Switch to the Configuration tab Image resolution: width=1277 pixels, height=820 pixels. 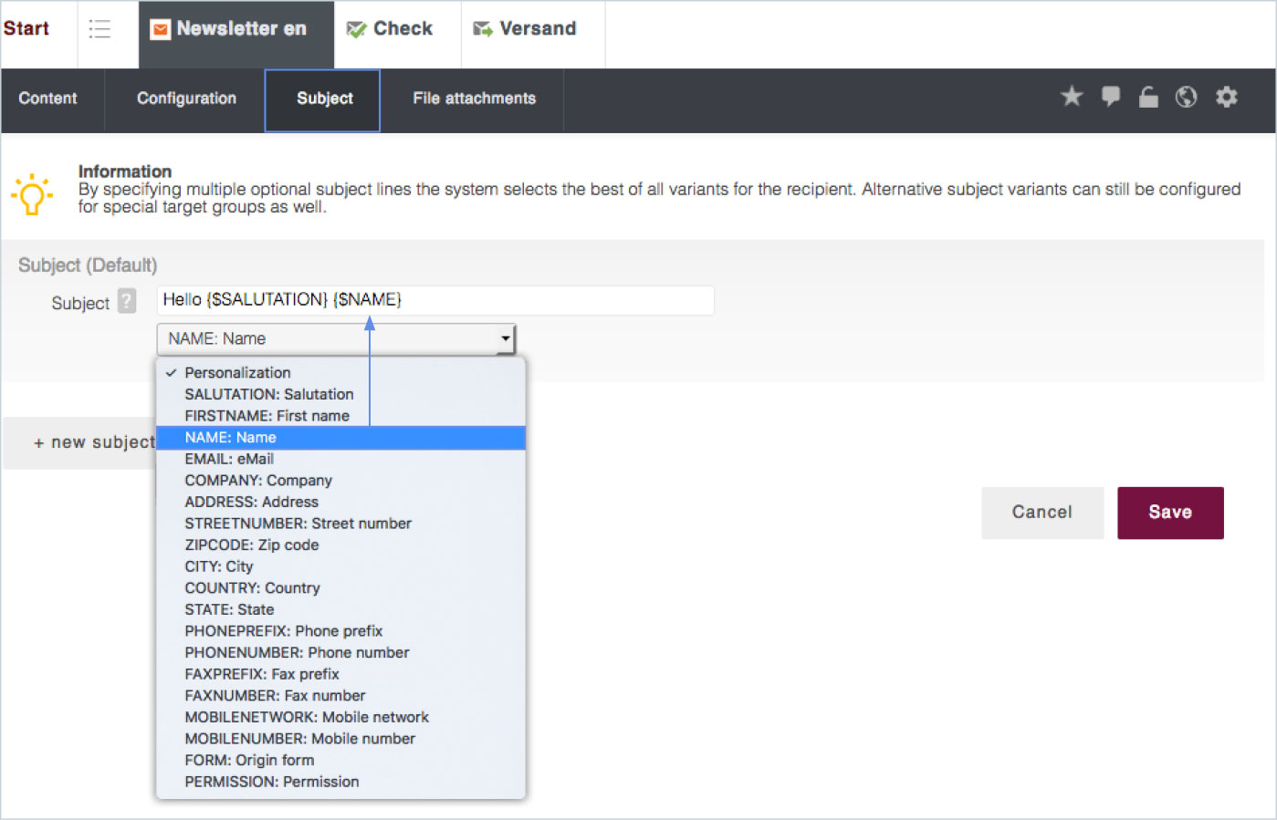tap(186, 99)
